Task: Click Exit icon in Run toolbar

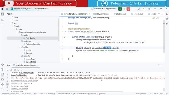Action: pos(18,70)
